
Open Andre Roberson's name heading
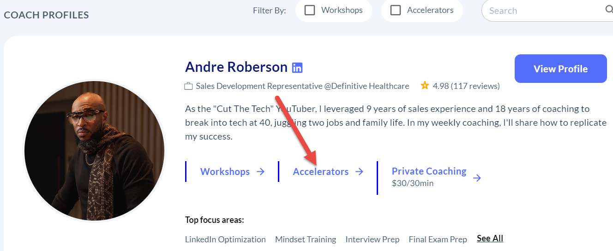click(x=236, y=67)
